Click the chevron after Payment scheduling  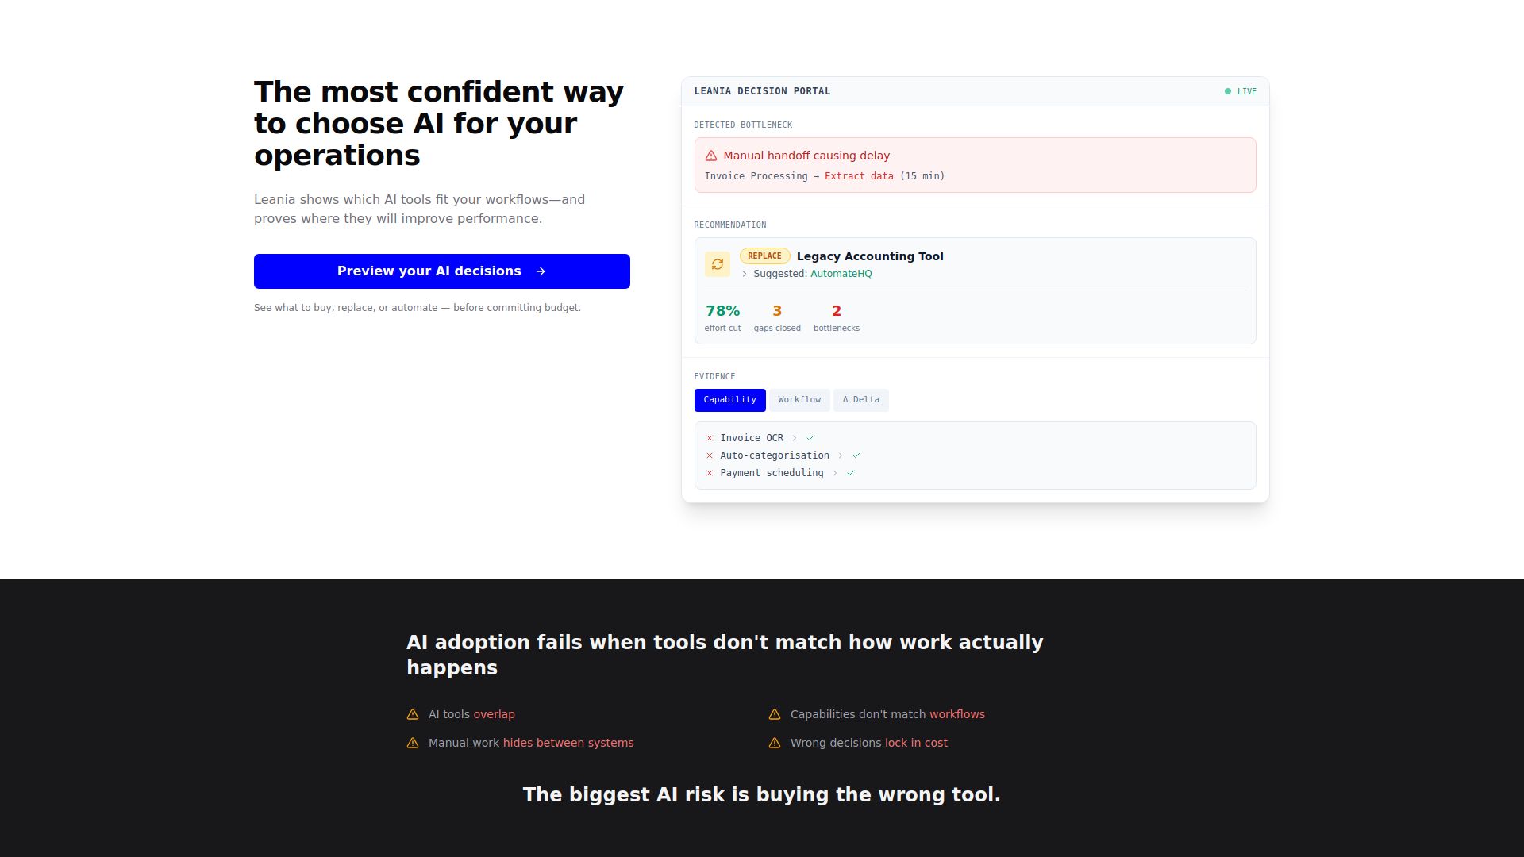point(835,473)
